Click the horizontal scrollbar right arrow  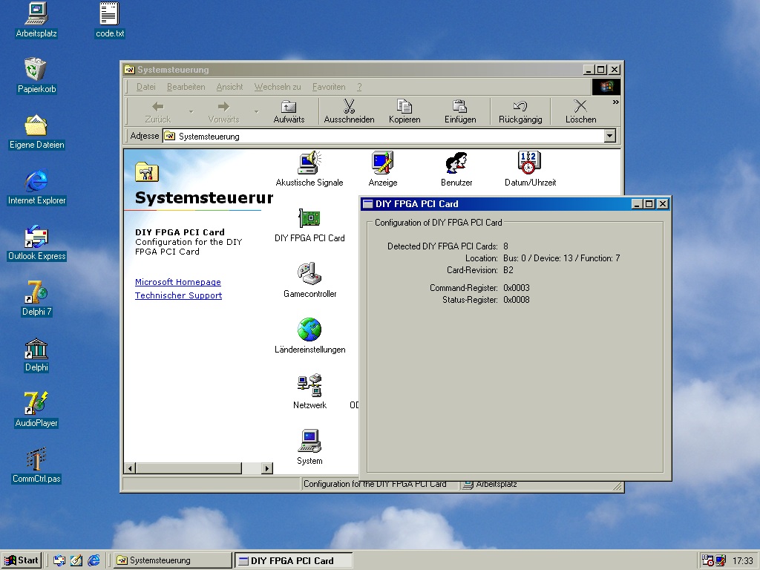pos(267,468)
